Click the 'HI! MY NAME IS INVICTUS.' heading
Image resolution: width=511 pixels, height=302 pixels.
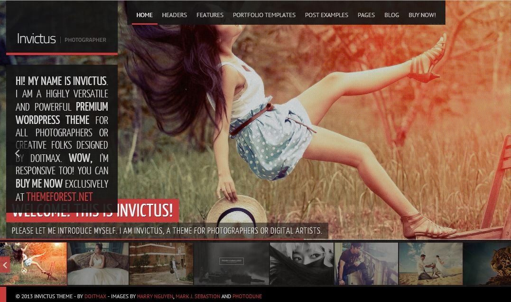pyautogui.click(x=62, y=81)
